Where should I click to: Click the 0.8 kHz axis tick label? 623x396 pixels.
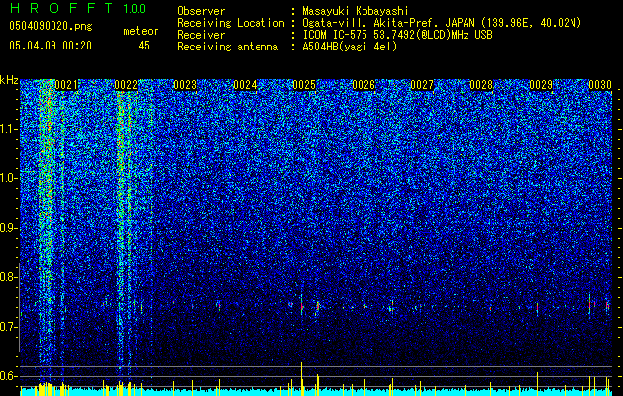click(x=9, y=277)
